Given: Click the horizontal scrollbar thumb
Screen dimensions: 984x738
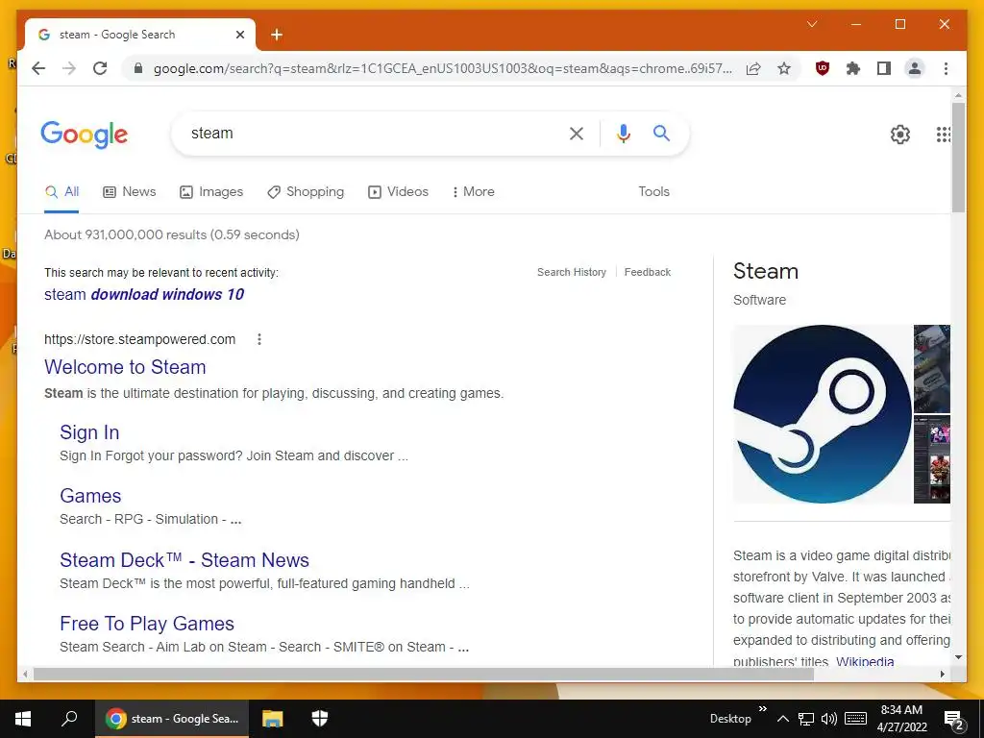Looking at the screenshot, I should click(424, 674).
